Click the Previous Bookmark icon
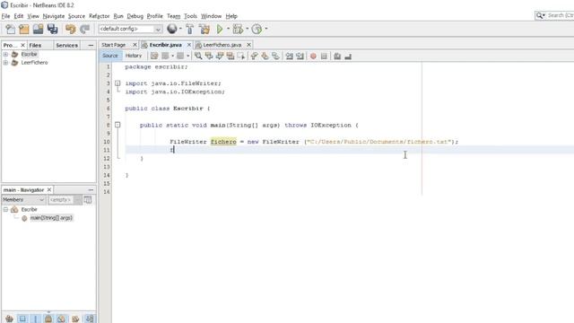 [254, 56]
